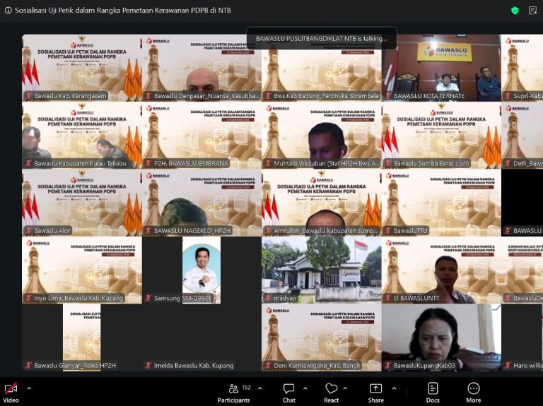
Task: Click the meeting title Sosialisasi Uji Petik text
Action: pyautogui.click(x=122, y=11)
